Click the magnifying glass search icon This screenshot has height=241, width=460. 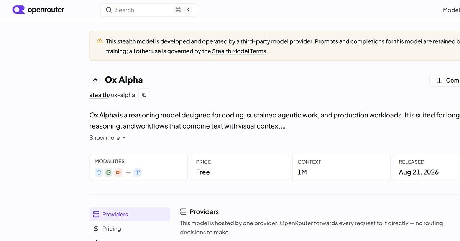tap(109, 10)
